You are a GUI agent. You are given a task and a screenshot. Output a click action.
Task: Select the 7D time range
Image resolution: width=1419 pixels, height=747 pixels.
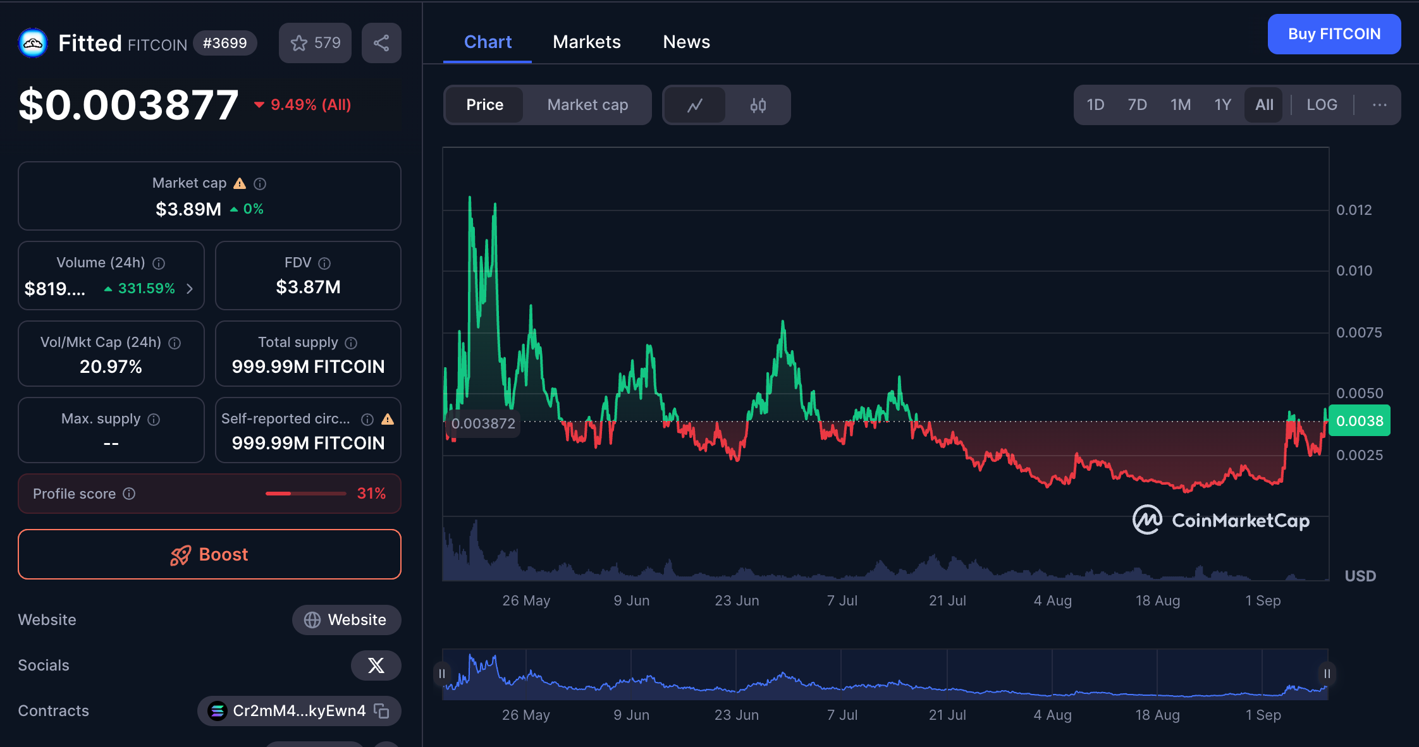(x=1137, y=105)
